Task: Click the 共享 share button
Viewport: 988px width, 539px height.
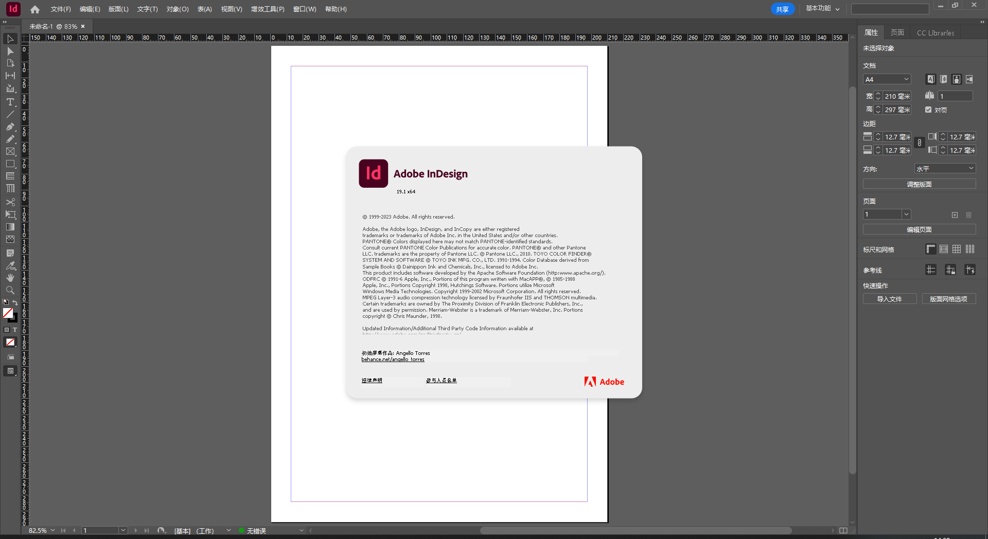Action: click(783, 9)
